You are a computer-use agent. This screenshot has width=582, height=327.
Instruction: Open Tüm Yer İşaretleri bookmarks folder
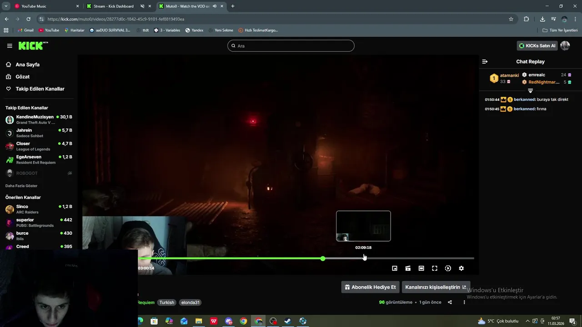point(560,30)
